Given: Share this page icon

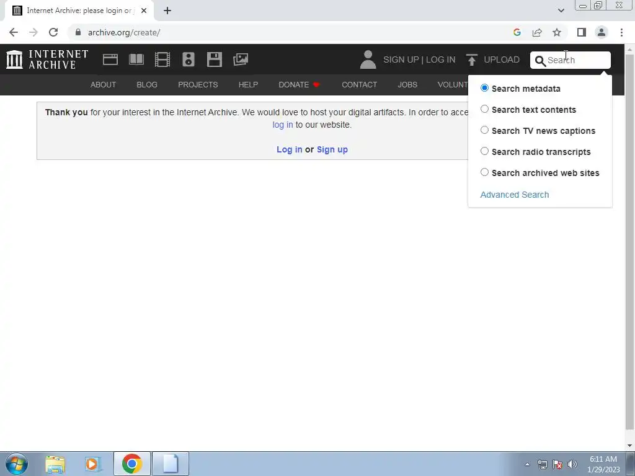Looking at the screenshot, I should tap(537, 32).
